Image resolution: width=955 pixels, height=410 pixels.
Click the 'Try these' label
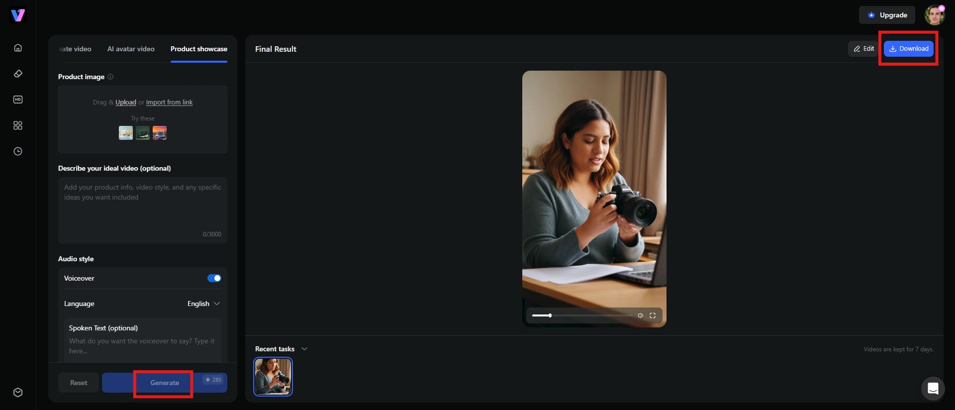point(143,118)
